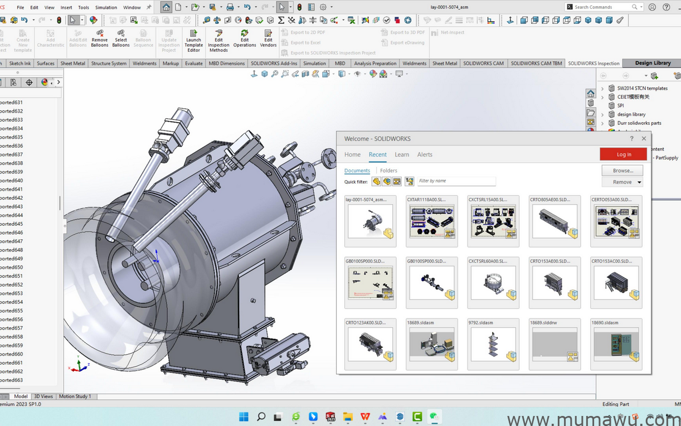Open the Undo dropdown arrow in the top menu bar
This screenshot has width=681, height=426.
(255, 7)
